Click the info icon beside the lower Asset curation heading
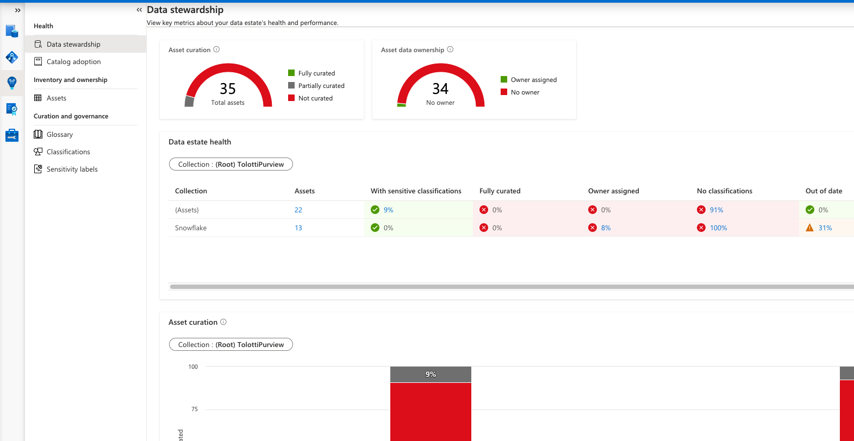The image size is (854, 441). pos(223,322)
